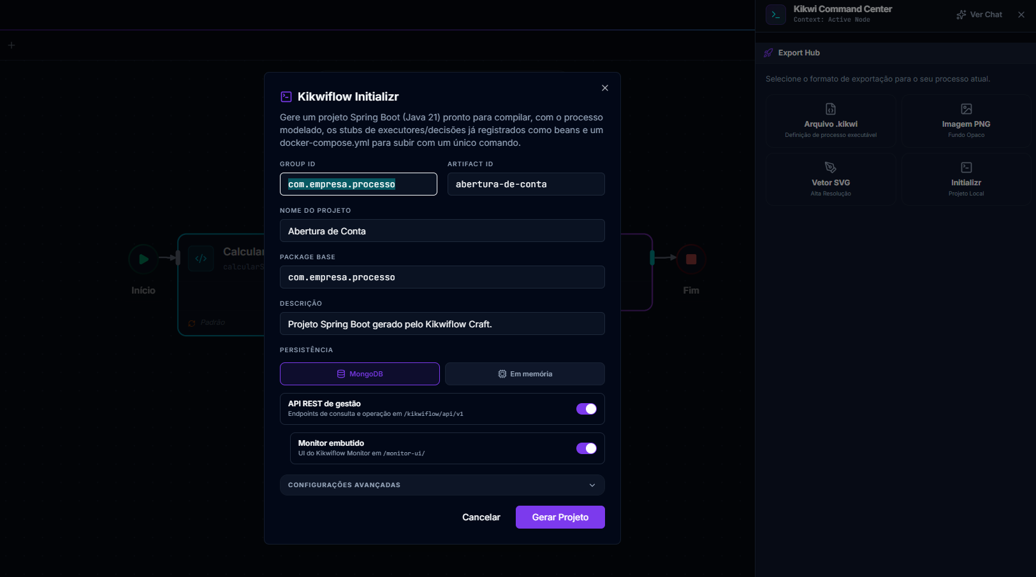
Task: Click the Kikwiflow Initializr terminal icon
Action: coord(286,97)
